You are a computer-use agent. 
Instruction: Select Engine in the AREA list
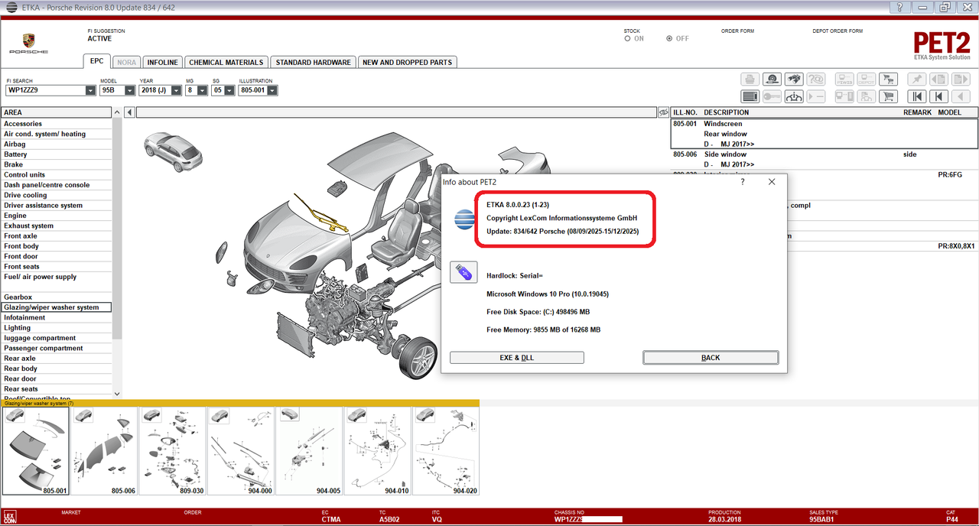pyautogui.click(x=57, y=216)
